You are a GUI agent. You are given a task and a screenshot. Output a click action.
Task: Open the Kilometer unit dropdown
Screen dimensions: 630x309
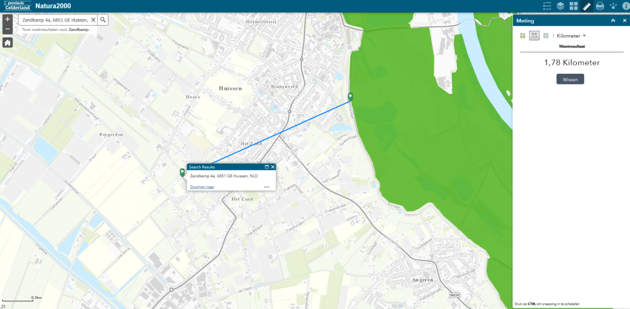[572, 36]
